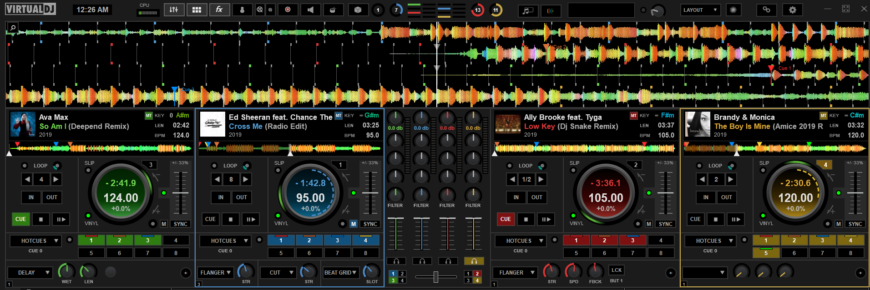Click the microphone person icon in top toolbar

242,10
